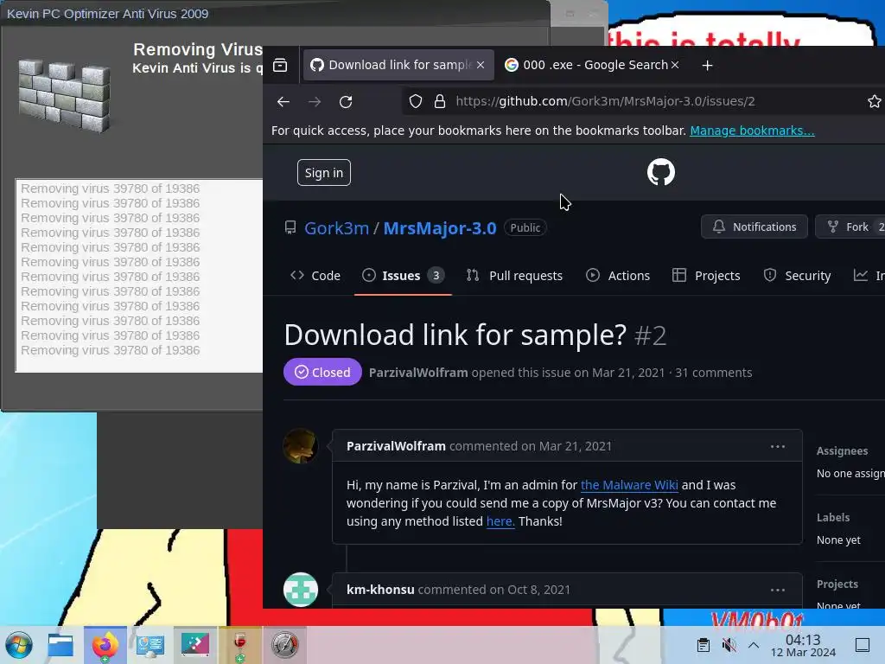Open the Issues tab
This screenshot has height=664, width=885.
[x=403, y=276]
